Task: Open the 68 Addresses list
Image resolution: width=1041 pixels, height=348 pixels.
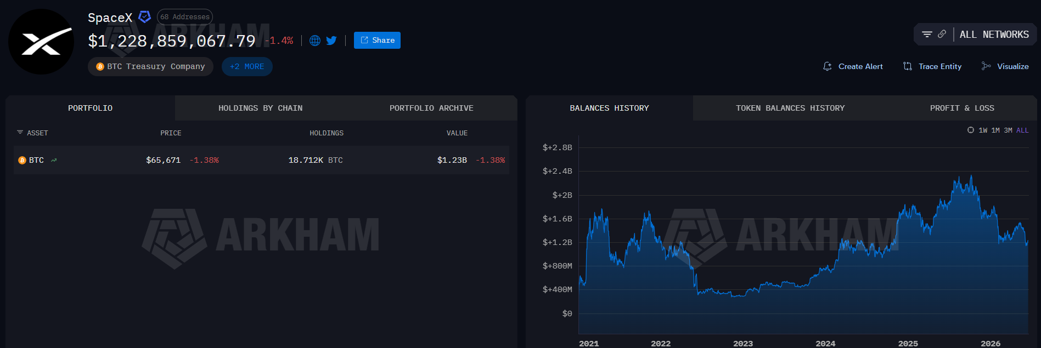Action: [185, 17]
